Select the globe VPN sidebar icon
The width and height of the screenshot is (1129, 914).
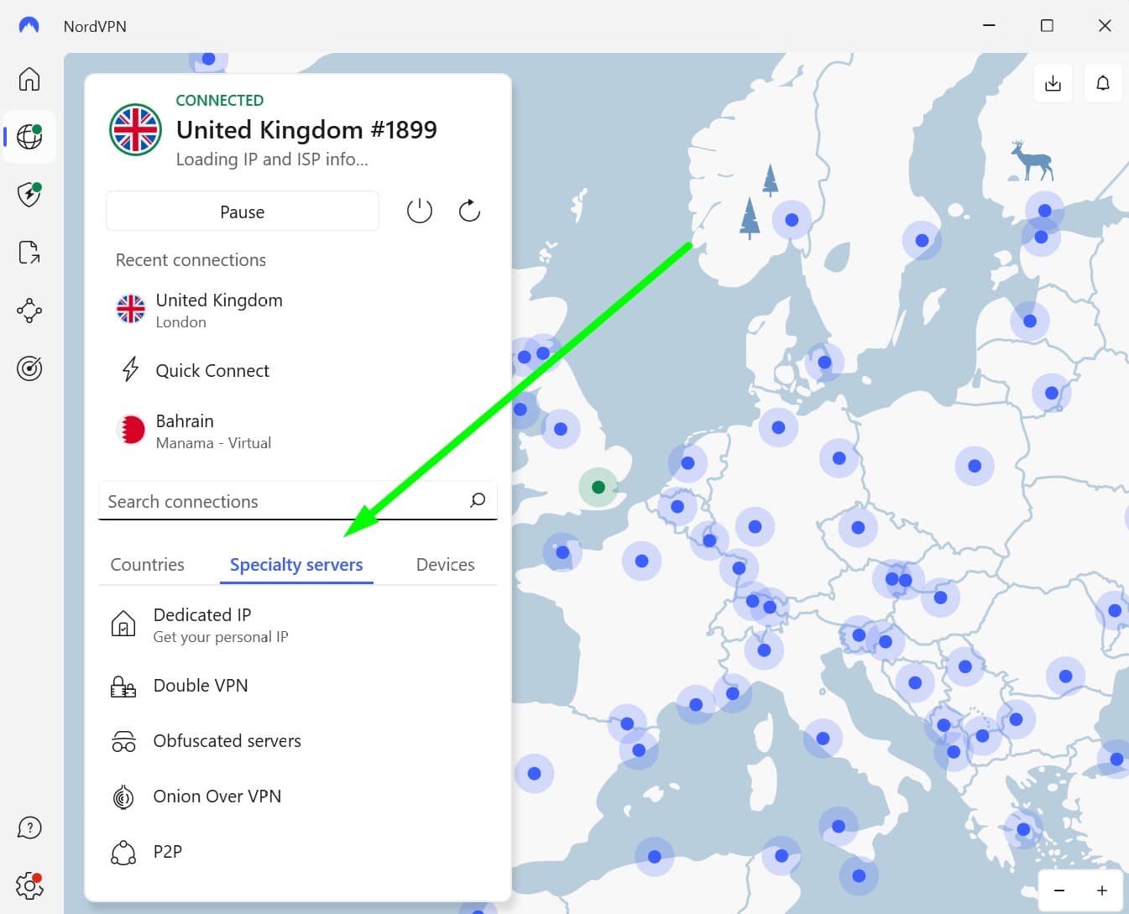(x=29, y=136)
